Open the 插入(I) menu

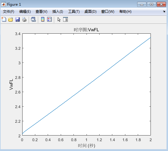click(58, 12)
